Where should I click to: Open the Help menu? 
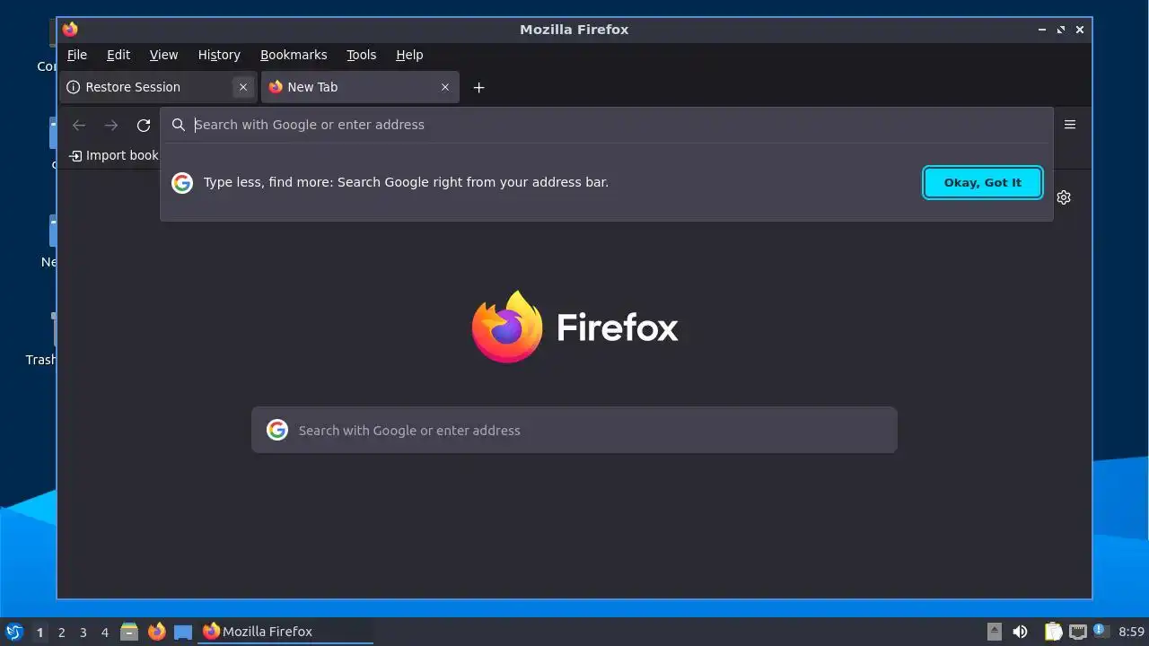pos(409,55)
